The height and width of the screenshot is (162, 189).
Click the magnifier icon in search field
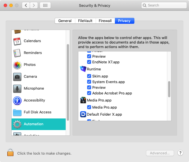pyautogui.click(x=145, y=5)
